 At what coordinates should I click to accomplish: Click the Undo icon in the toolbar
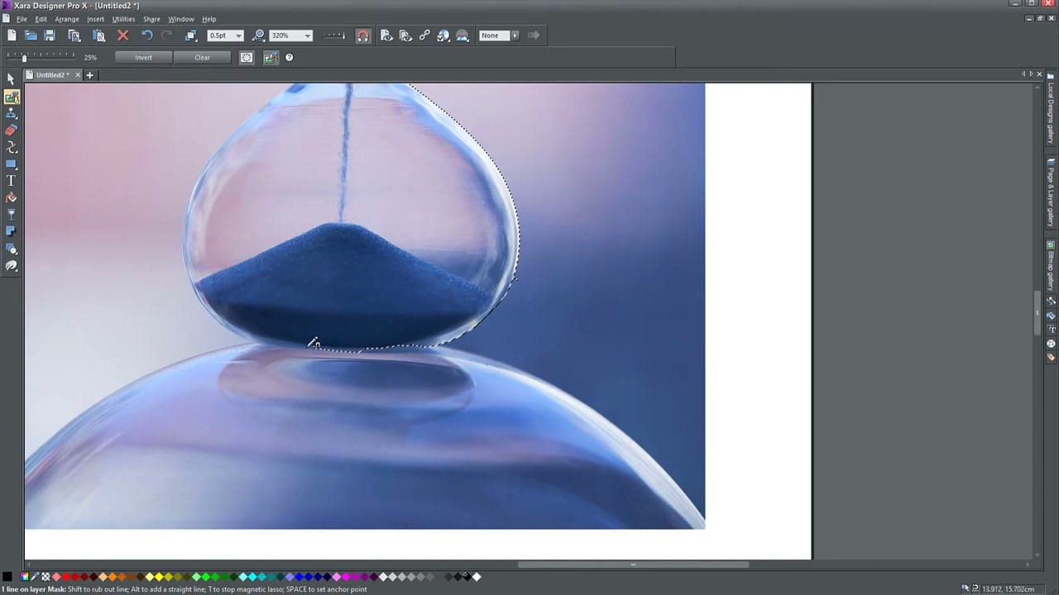146,35
